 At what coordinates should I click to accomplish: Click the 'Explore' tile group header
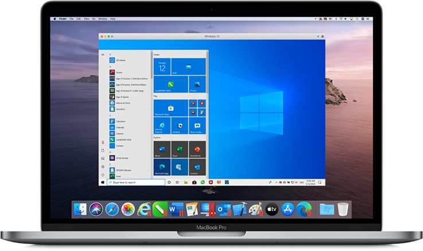(157, 138)
